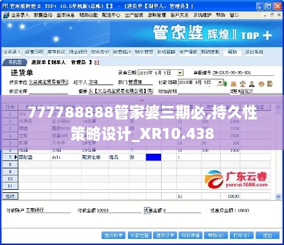Click the app icon in the menu bar

[6, 15]
